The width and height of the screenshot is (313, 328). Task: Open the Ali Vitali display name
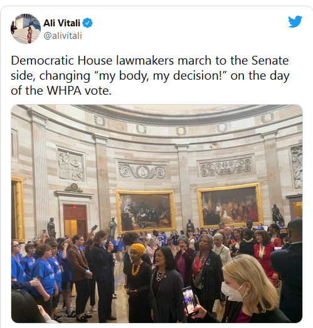[x=61, y=23]
